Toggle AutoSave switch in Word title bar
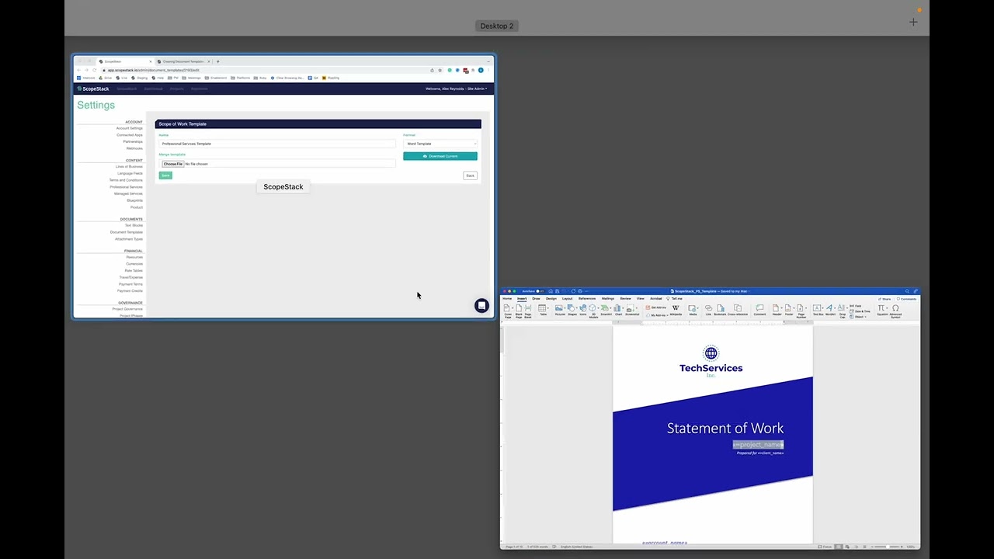994x559 pixels. click(540, 291)
